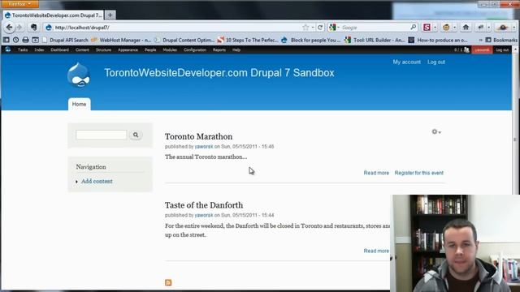520x292 pixels.
Task: Open the Drupal API Search bookmark
Action: pyautogui.click(x=65, y=40)
